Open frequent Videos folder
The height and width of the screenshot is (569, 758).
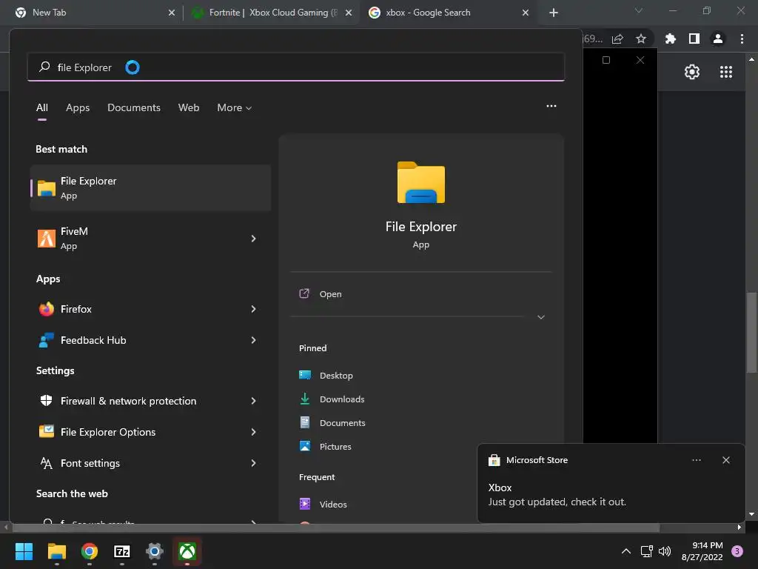pyautogui.click(x=323, y=504)
